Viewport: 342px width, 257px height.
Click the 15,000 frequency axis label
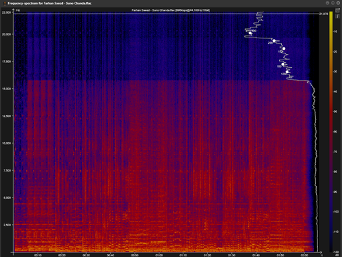click(x=6, y=89)
